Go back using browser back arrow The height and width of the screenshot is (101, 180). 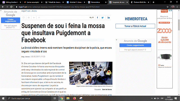[3, 7]
